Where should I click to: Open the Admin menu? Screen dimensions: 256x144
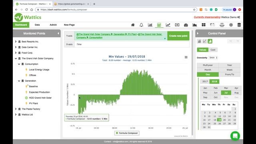coord(53,25)
